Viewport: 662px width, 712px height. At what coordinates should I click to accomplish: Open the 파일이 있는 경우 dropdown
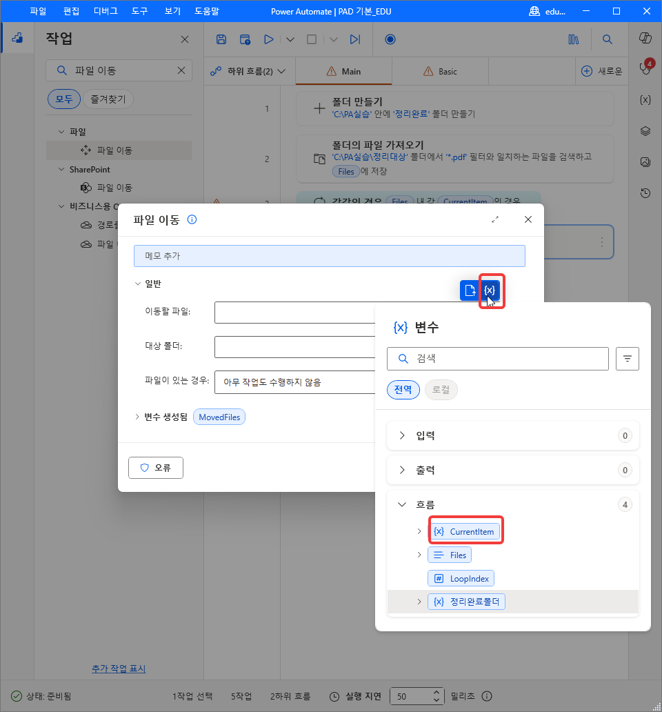[295, 382]
